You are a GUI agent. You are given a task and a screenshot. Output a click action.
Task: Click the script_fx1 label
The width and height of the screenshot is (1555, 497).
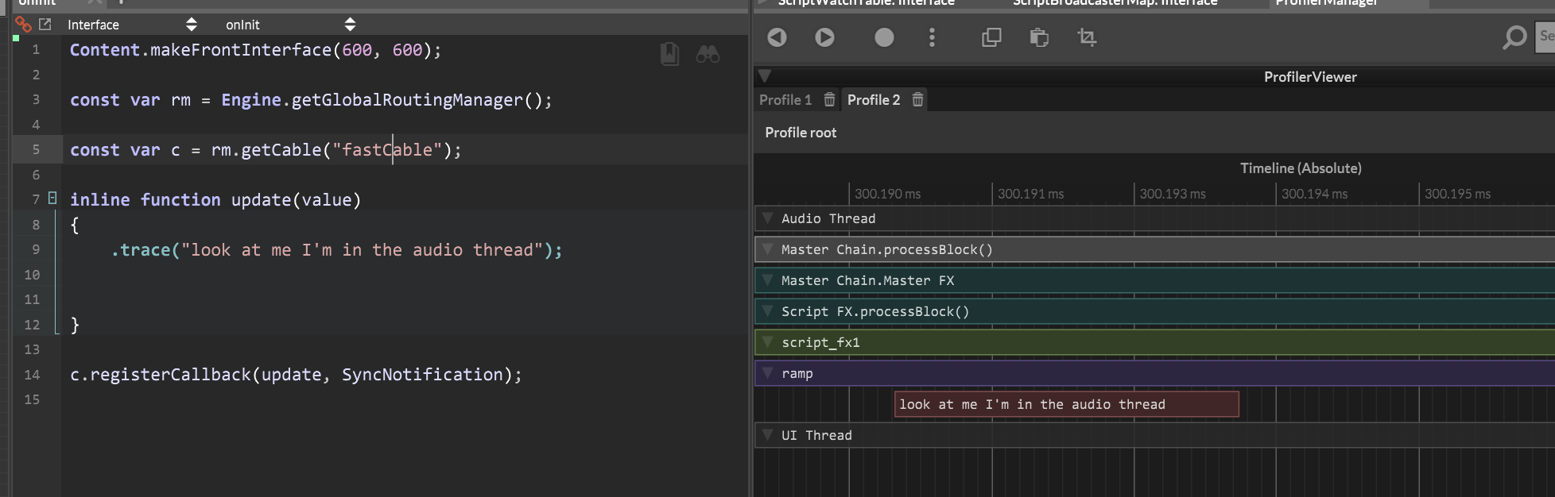click(820, 342)
